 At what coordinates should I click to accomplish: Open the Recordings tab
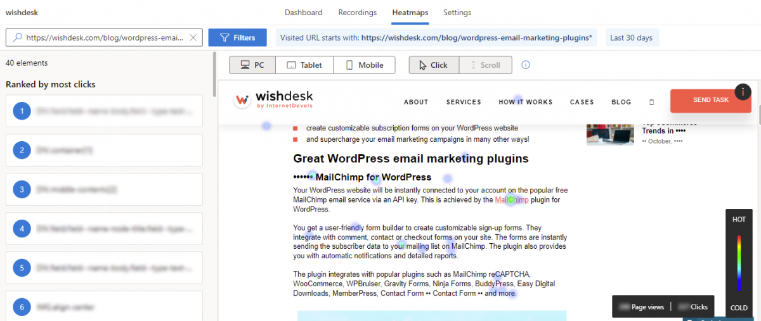[x=358, y=13]
